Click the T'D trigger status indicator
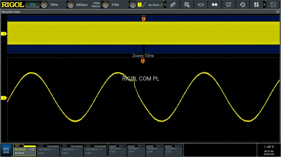This screenshot has height=157, width=281. (33, 4)
